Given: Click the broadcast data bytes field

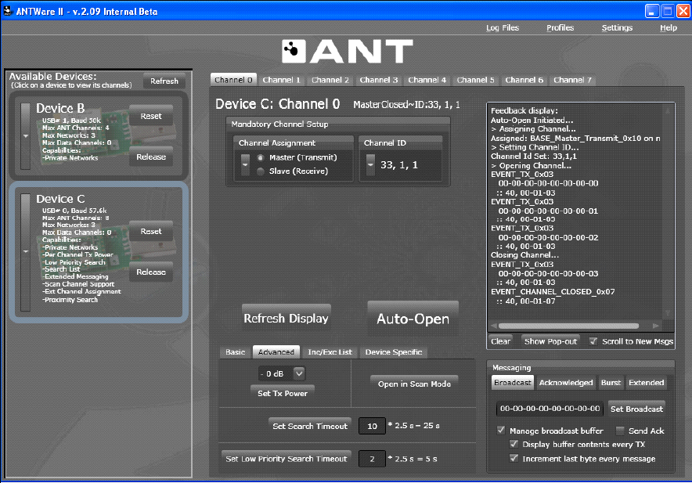Looking at the screenshot, I should pyautogui.click(x=550, y=409).
